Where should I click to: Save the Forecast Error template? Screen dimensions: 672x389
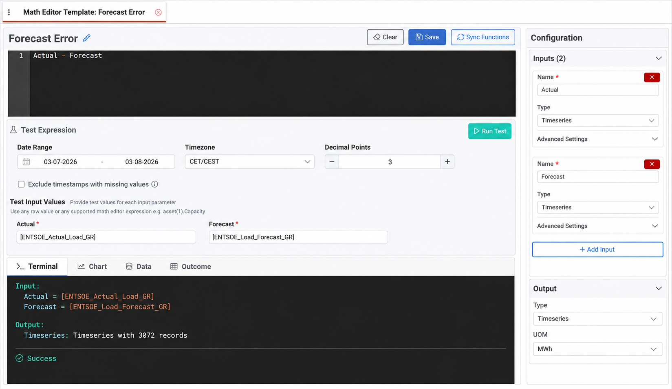click(x=427, y=37)
